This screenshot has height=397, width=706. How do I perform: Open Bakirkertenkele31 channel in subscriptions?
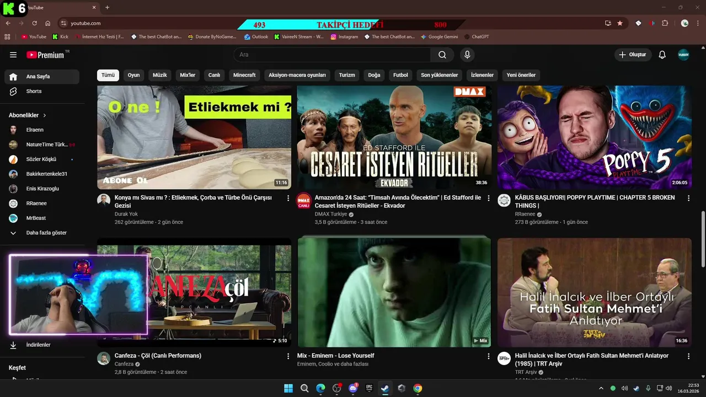(x=42, y=174)
